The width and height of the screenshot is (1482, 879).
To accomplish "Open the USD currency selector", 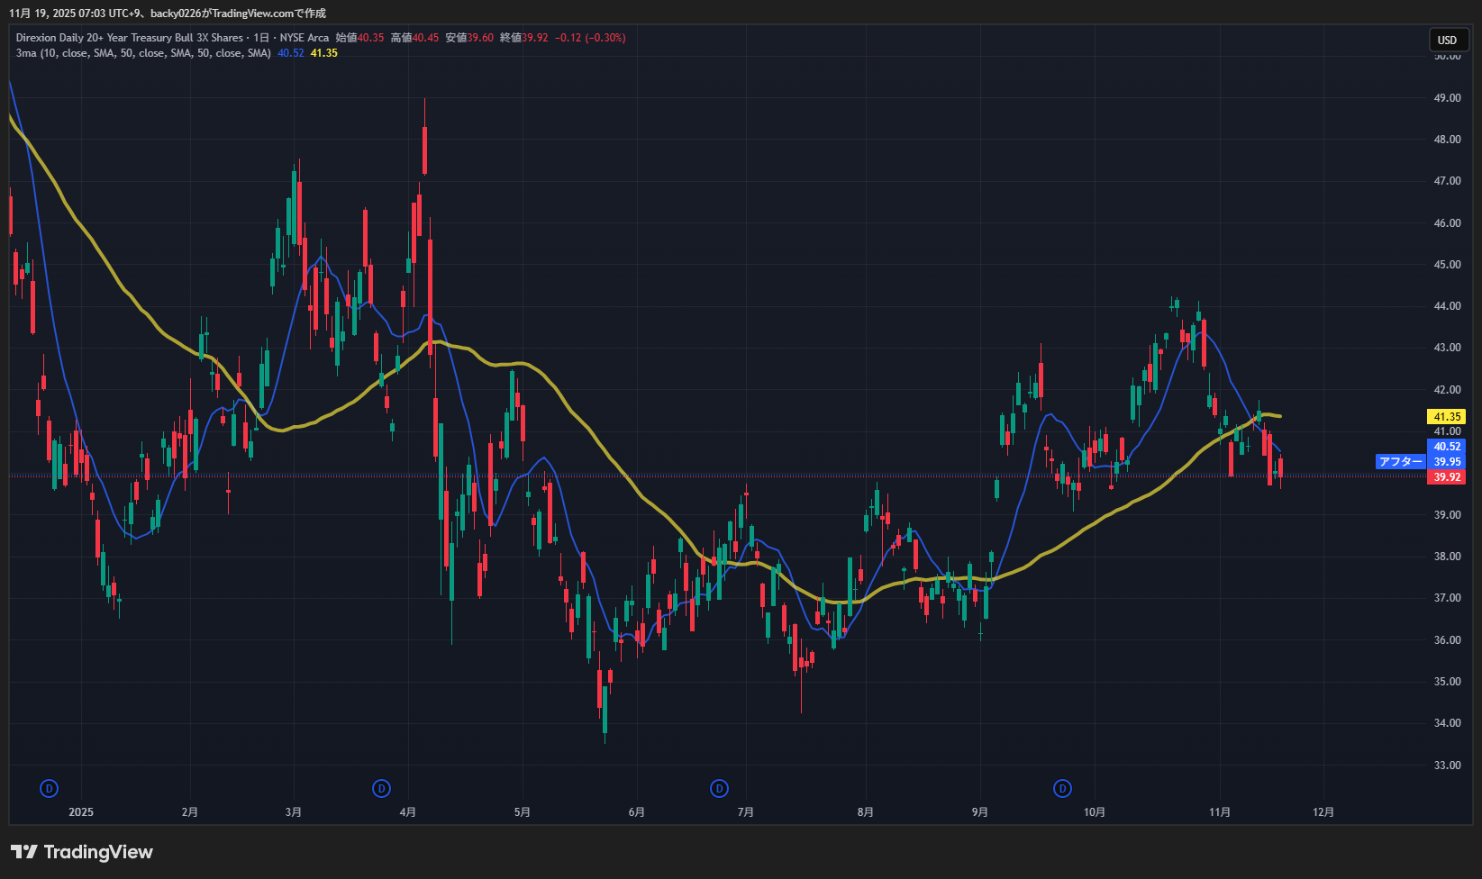I will click(x=1447, y=40).
